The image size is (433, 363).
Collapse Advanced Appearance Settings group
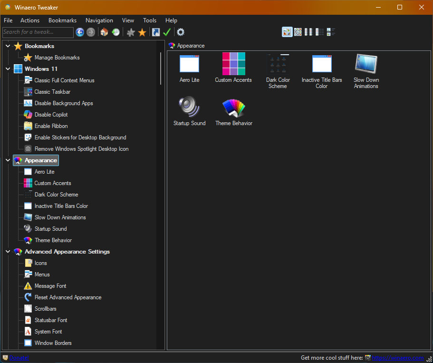pyautogui.click(x=8, y=251)
